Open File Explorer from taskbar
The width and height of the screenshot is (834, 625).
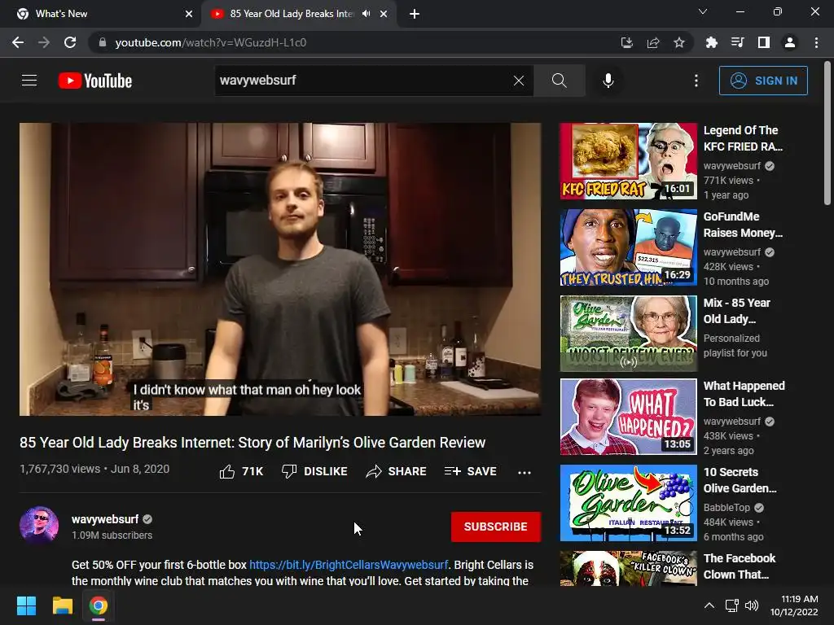coord(62,605)
